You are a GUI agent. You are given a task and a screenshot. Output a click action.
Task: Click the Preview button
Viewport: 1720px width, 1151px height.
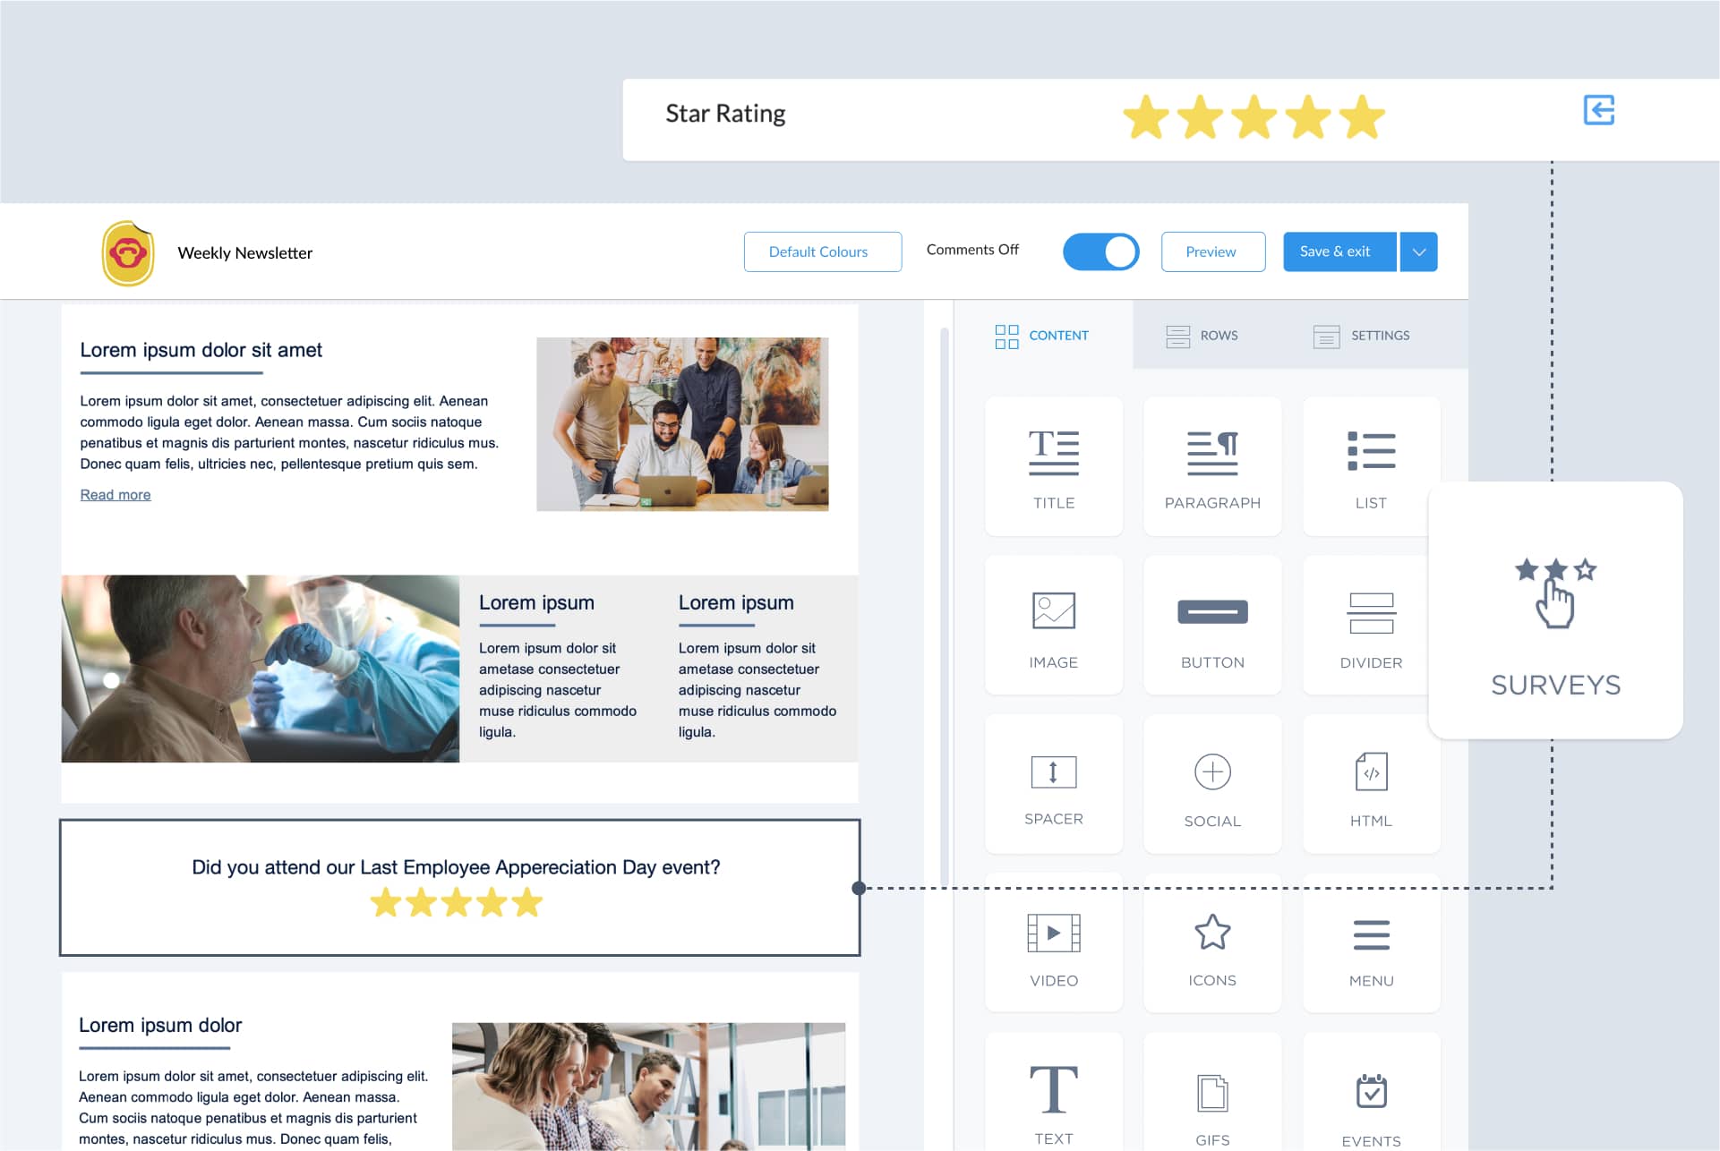click(1209, 251)
